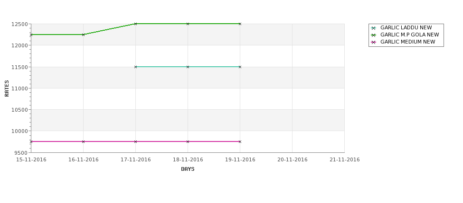Click magenta line point on 16-11-2016
463x203 pixels.
[x=83, y=142]
